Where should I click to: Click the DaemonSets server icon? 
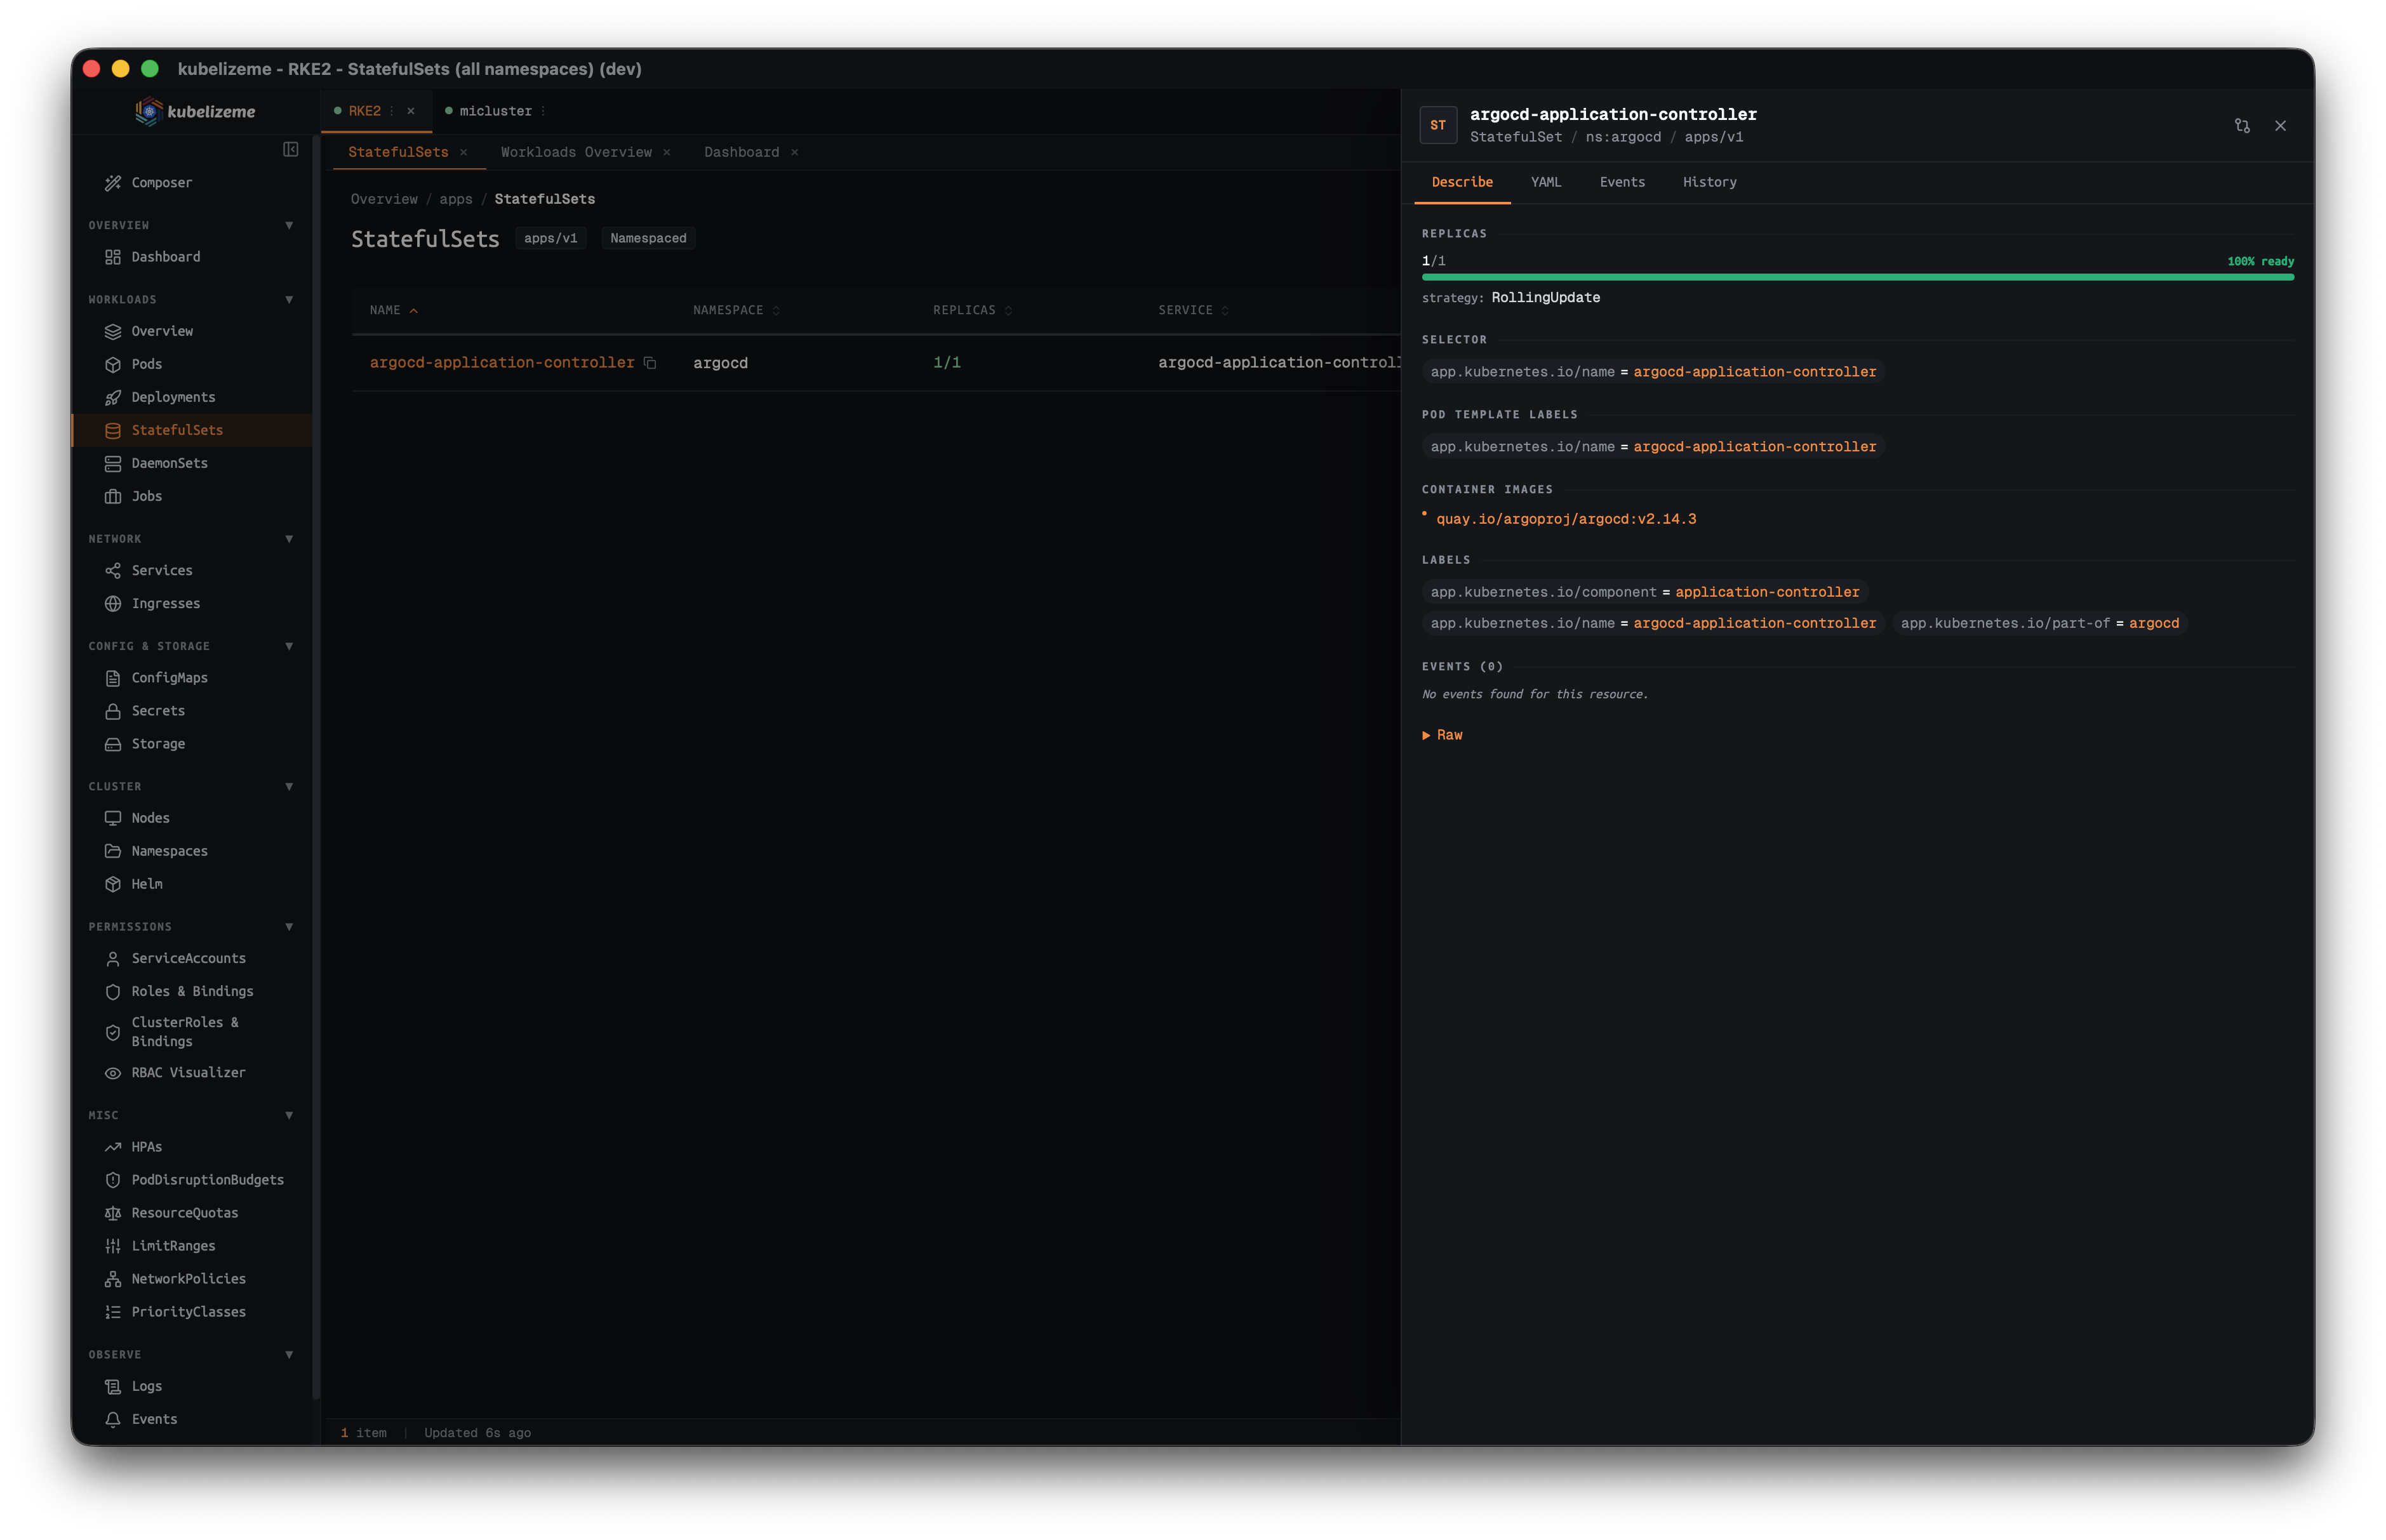[x=113, y=463]
